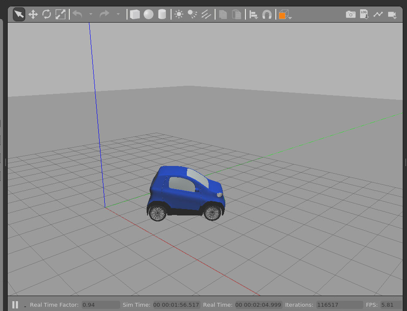Click the FPS value field
407x311 pixels.
click(391, 305)
